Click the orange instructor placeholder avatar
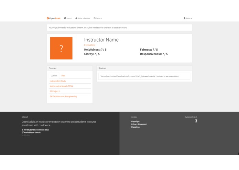The width and height of the screenshot is (239, 170). point(61,48)
